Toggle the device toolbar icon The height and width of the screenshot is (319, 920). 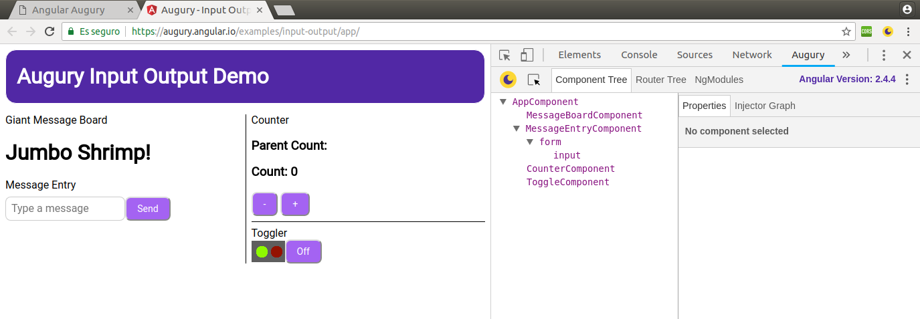pos(527,56)
